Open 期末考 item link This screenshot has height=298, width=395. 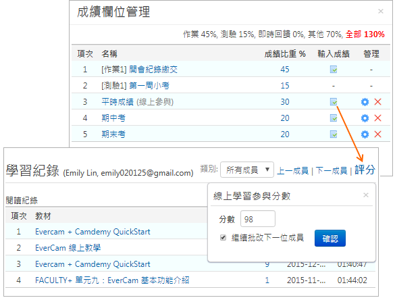click(x=113, y=134)
